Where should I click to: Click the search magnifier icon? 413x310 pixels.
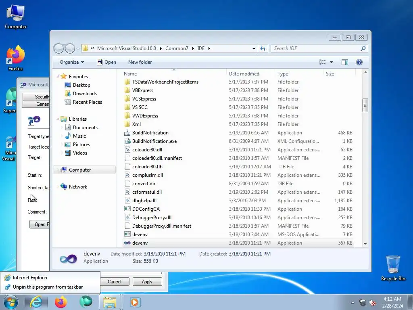coord(363,48)
